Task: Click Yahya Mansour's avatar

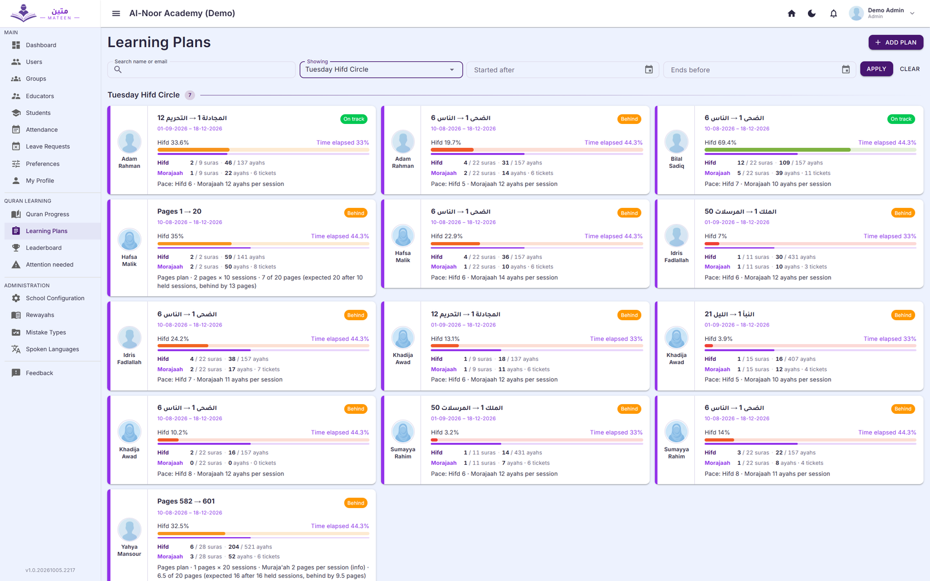Action: point(129,529)
